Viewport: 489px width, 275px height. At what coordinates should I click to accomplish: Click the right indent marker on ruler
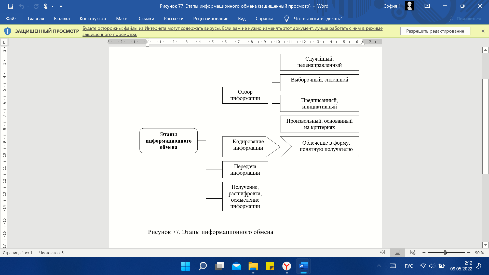pos(363,44)
